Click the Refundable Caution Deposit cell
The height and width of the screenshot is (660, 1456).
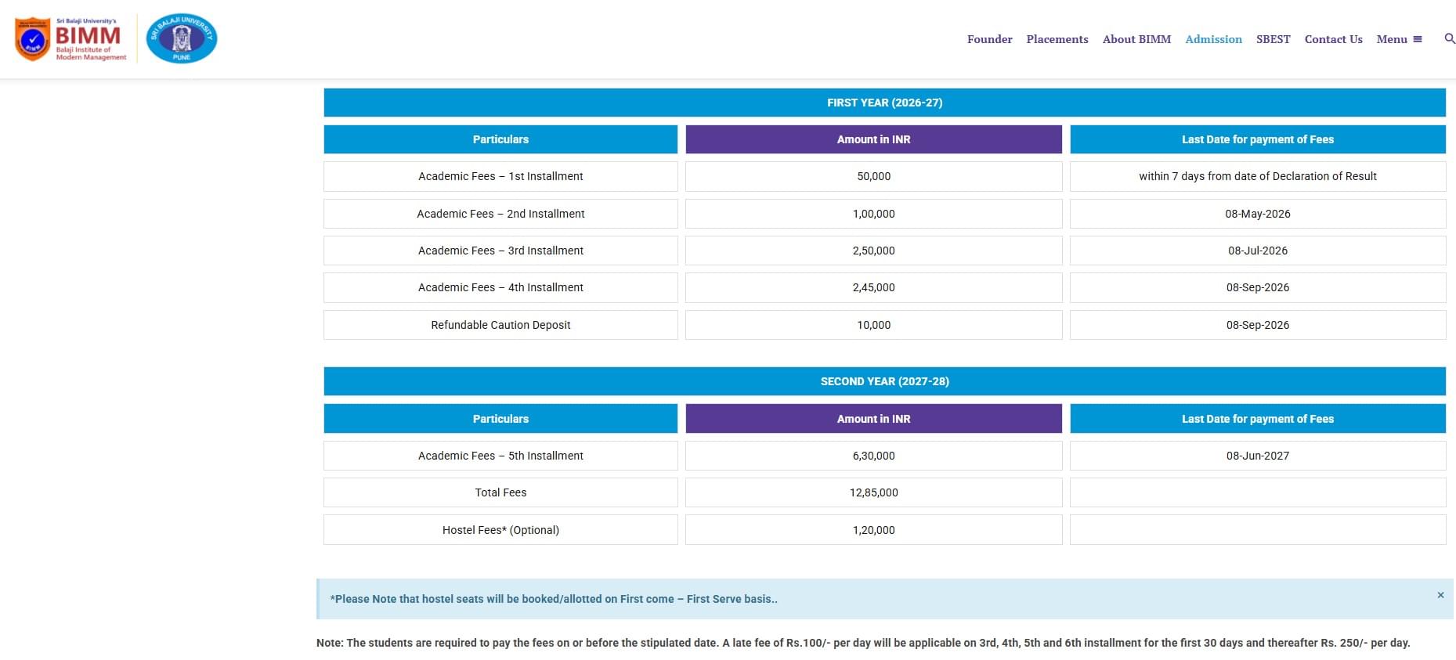coord(500,325)
